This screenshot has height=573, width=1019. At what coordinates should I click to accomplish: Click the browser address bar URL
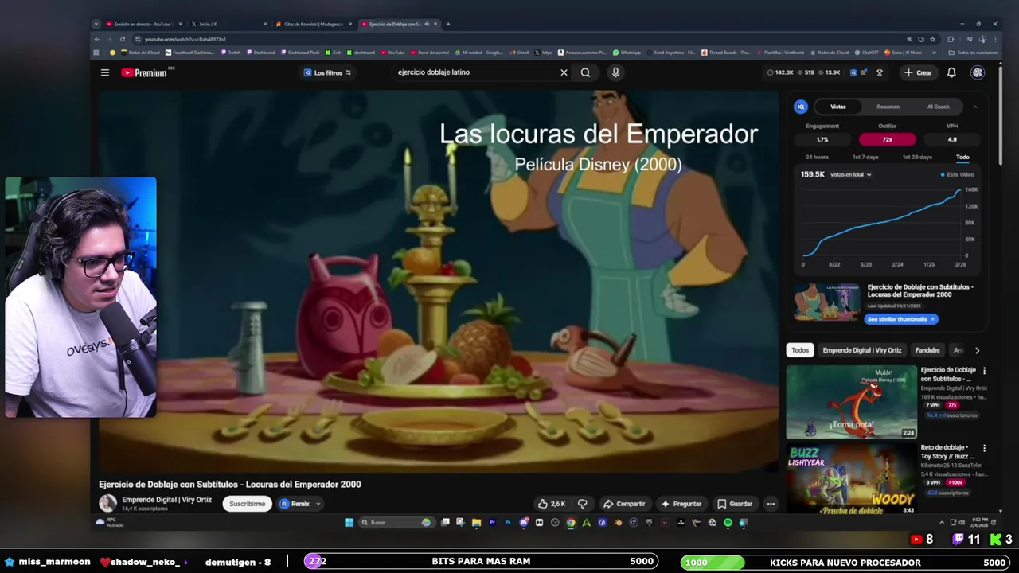185,39
